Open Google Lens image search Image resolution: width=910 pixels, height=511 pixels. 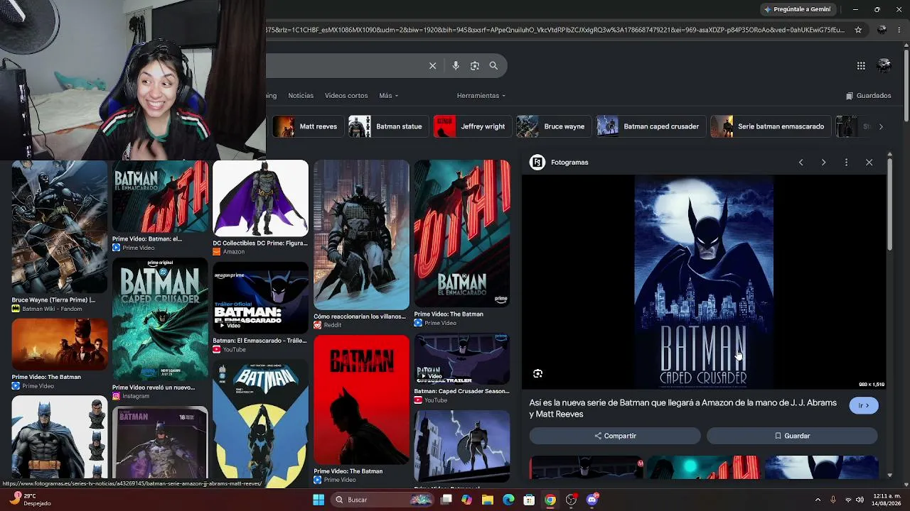pyautogui.click(x=475, y=66)
